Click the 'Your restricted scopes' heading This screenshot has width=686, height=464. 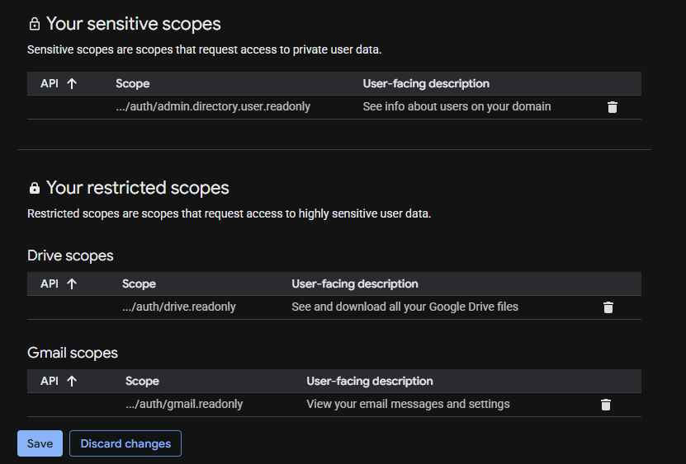click(x=137, y=188)
